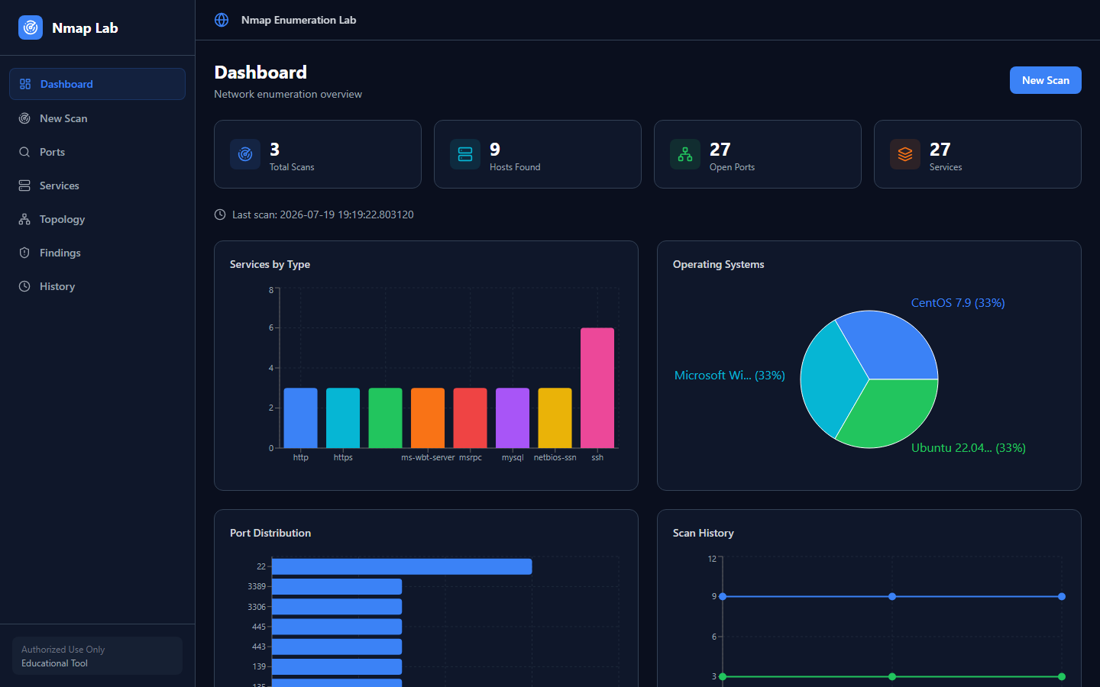Click the Services by Type heading

tap(270, 264)
